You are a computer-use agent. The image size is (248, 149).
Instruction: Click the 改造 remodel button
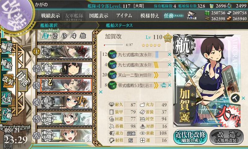(227, 137)
